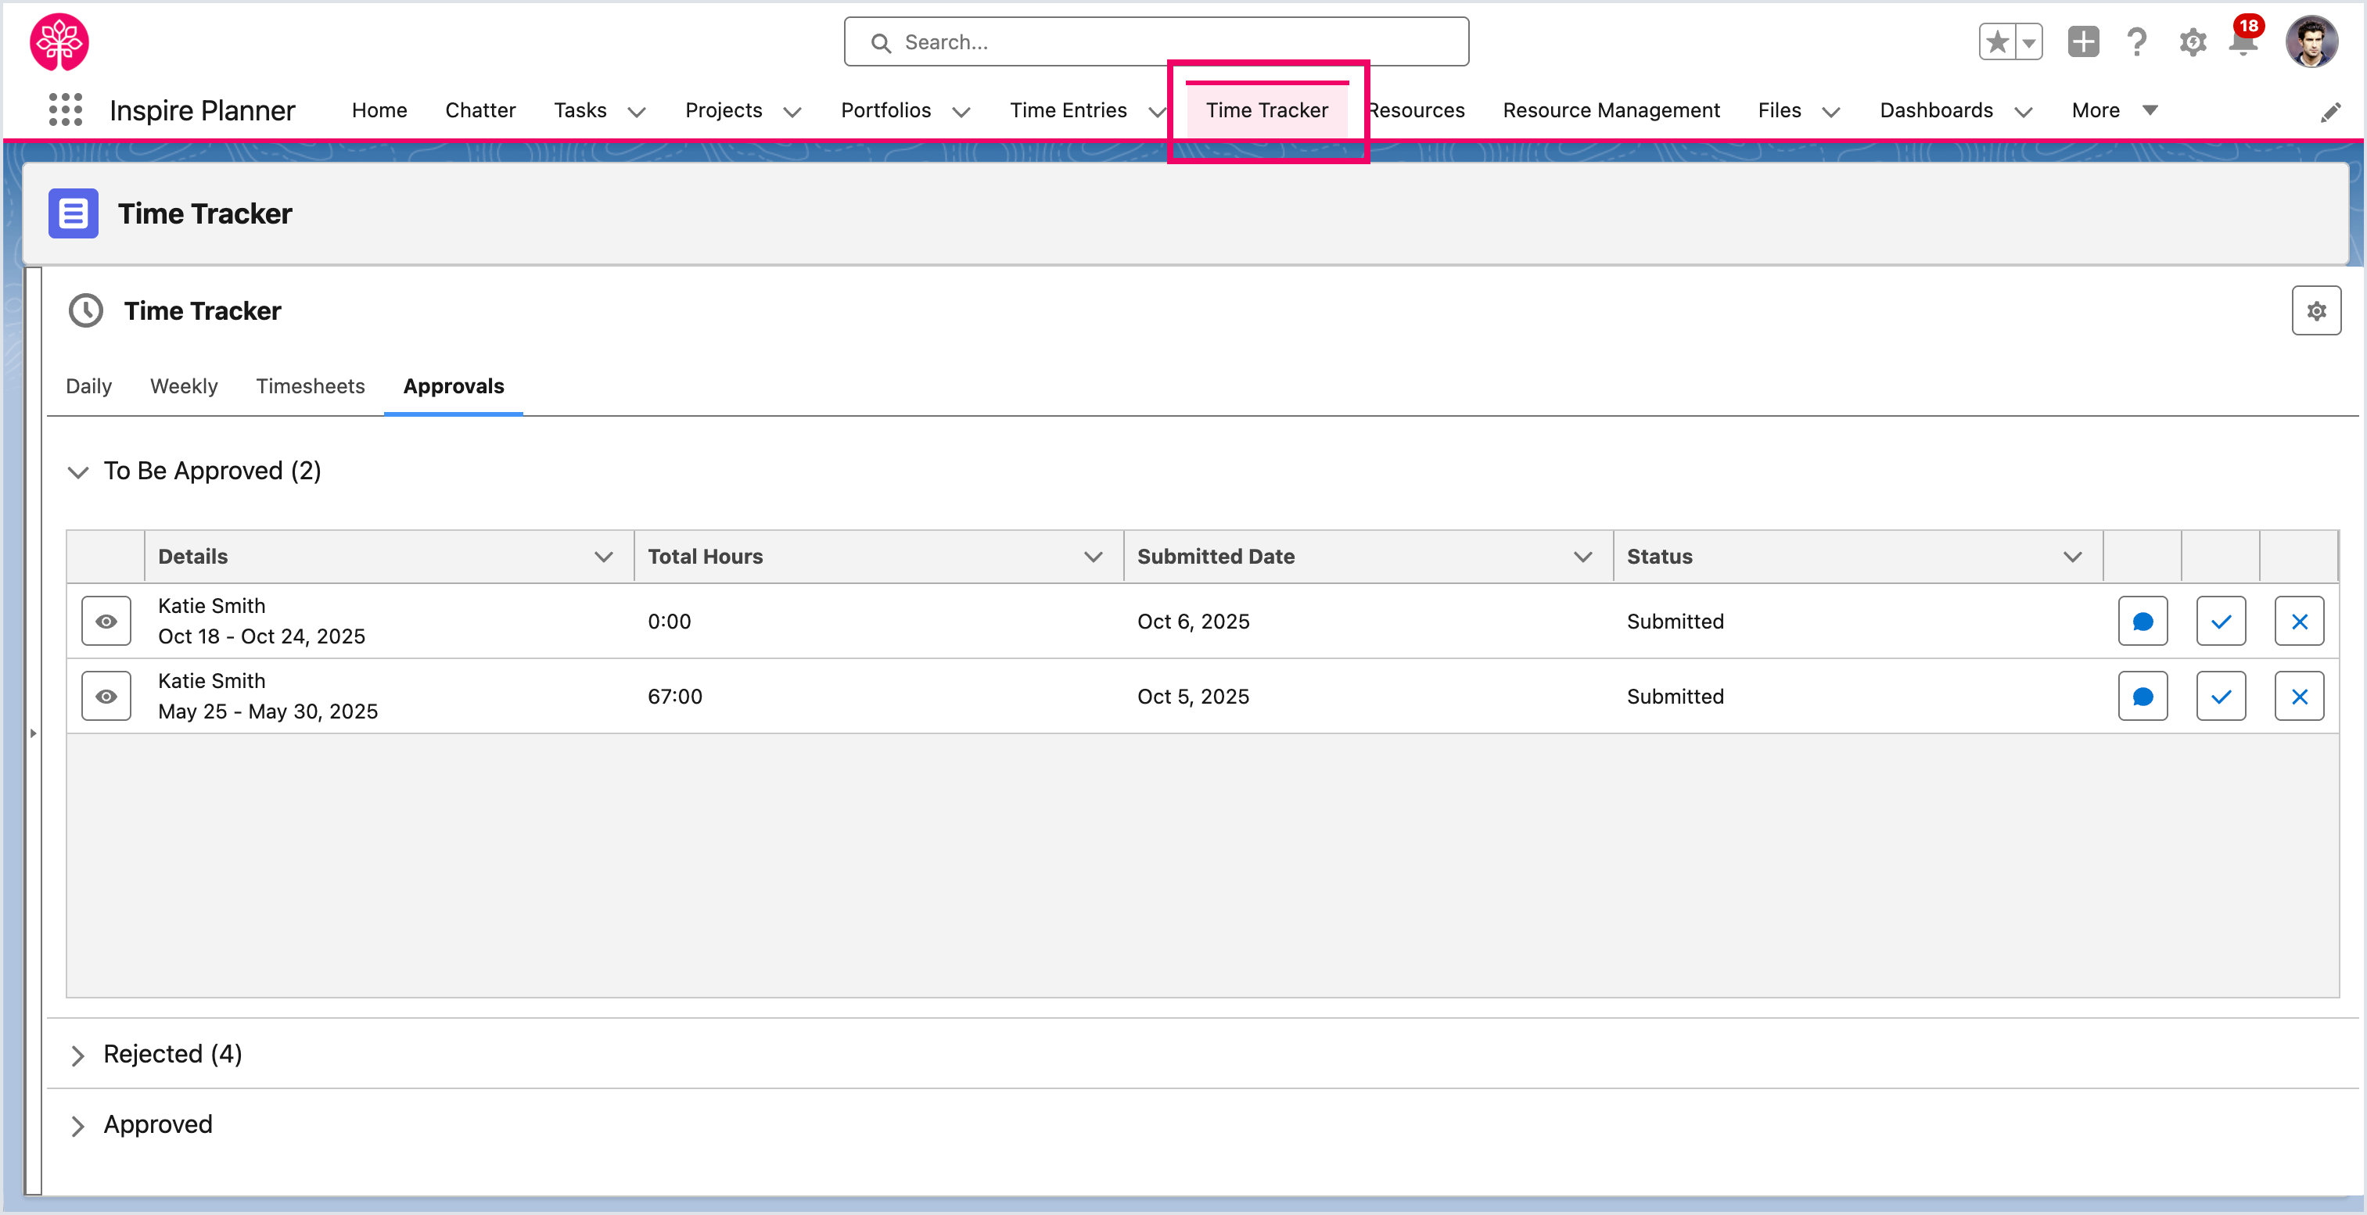Open the Chatter page
The height and width of the screenshot is (1215, 2367).
[x=480, y=110]
